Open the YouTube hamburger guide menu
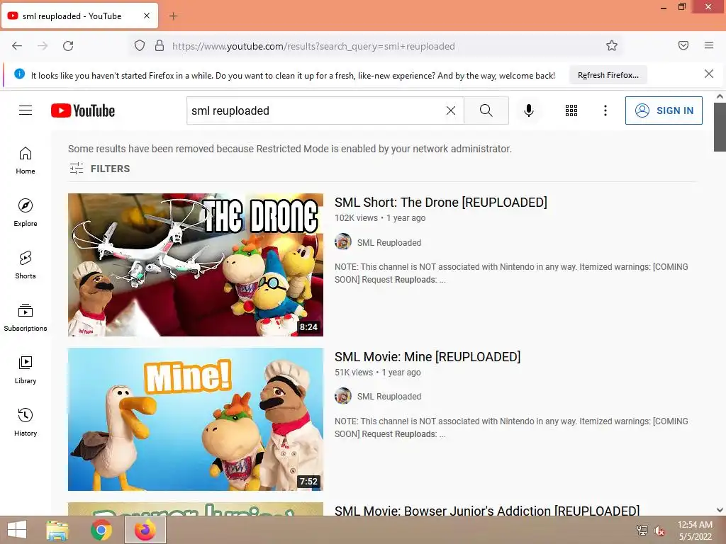 point(26,110)
